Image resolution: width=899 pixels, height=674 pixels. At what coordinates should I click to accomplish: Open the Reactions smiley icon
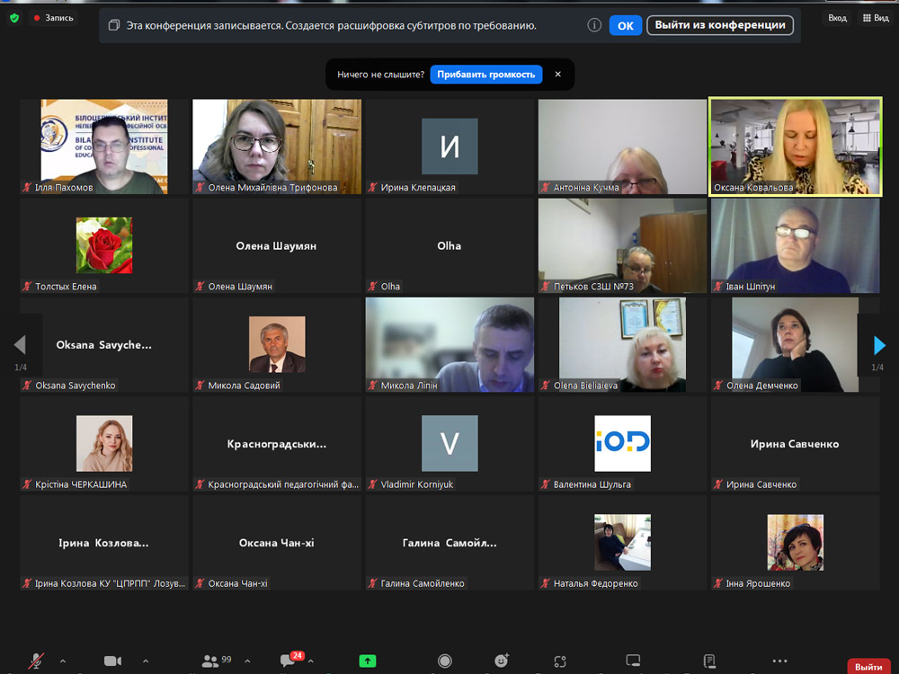(502, 661)
